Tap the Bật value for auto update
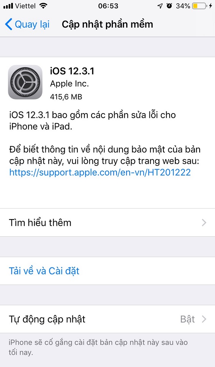The height and width of the screenshot is (367, 215). click(187, 319)
